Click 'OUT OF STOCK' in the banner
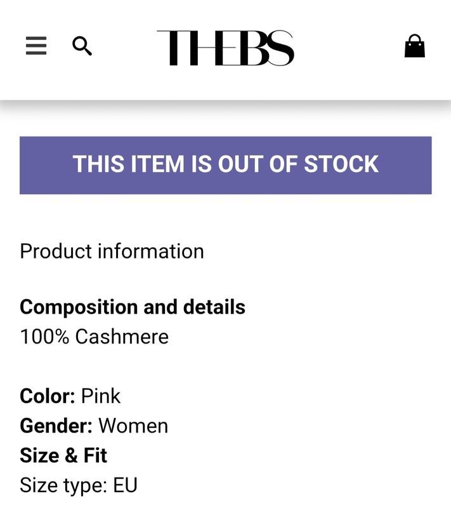Screen dimensions: 451x508 tap(298, 164)
